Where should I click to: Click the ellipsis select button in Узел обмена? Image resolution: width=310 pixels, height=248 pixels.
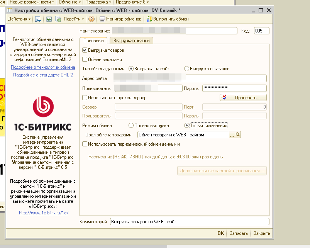[x=232, y=135]
